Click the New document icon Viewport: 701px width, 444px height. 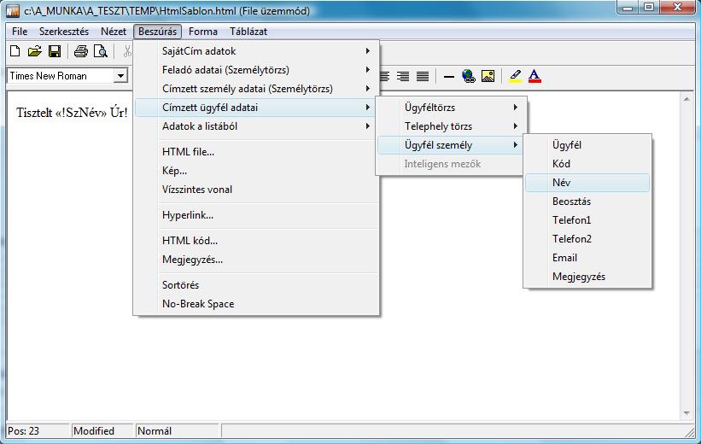click(x=15, y=51)
